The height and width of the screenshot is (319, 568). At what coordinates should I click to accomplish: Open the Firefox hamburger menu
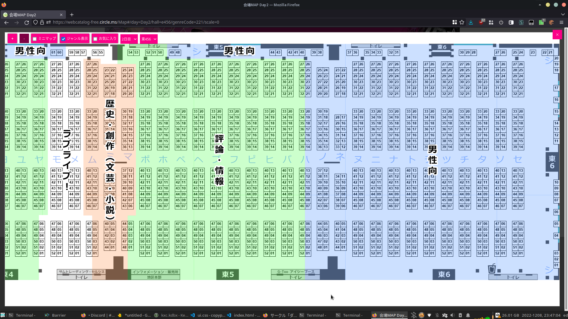point(561,22)
